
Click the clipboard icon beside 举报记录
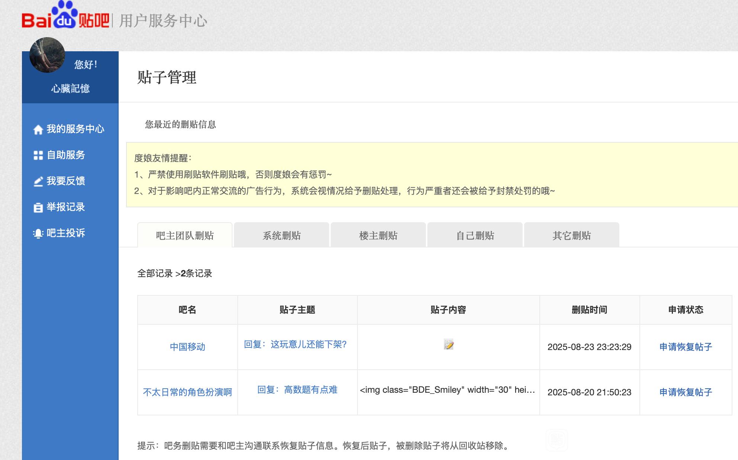point(38,207)
